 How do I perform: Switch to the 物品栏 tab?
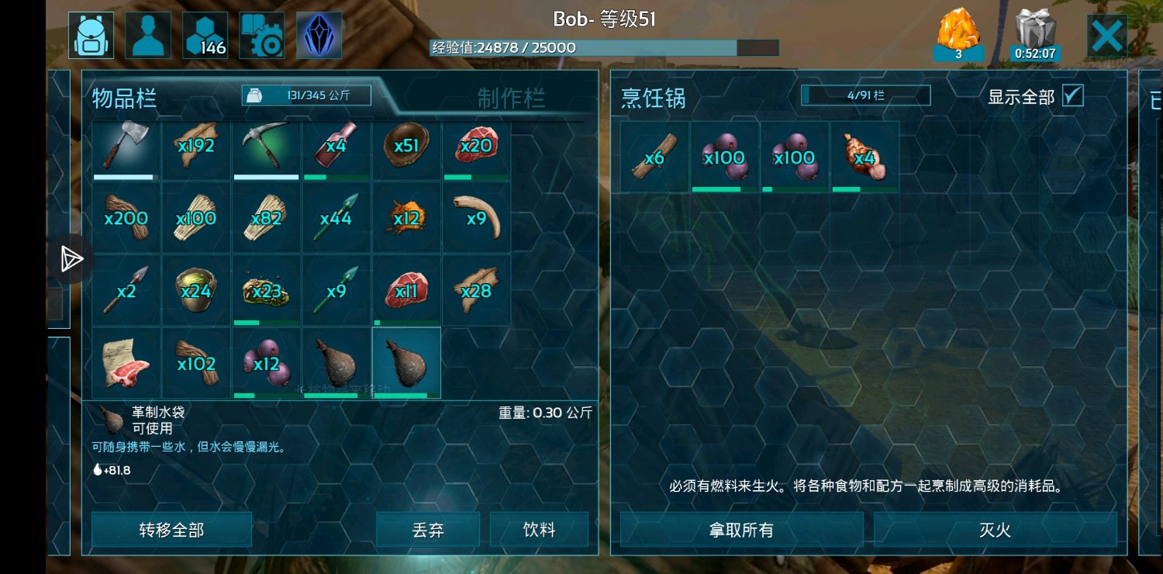[124, 98]
